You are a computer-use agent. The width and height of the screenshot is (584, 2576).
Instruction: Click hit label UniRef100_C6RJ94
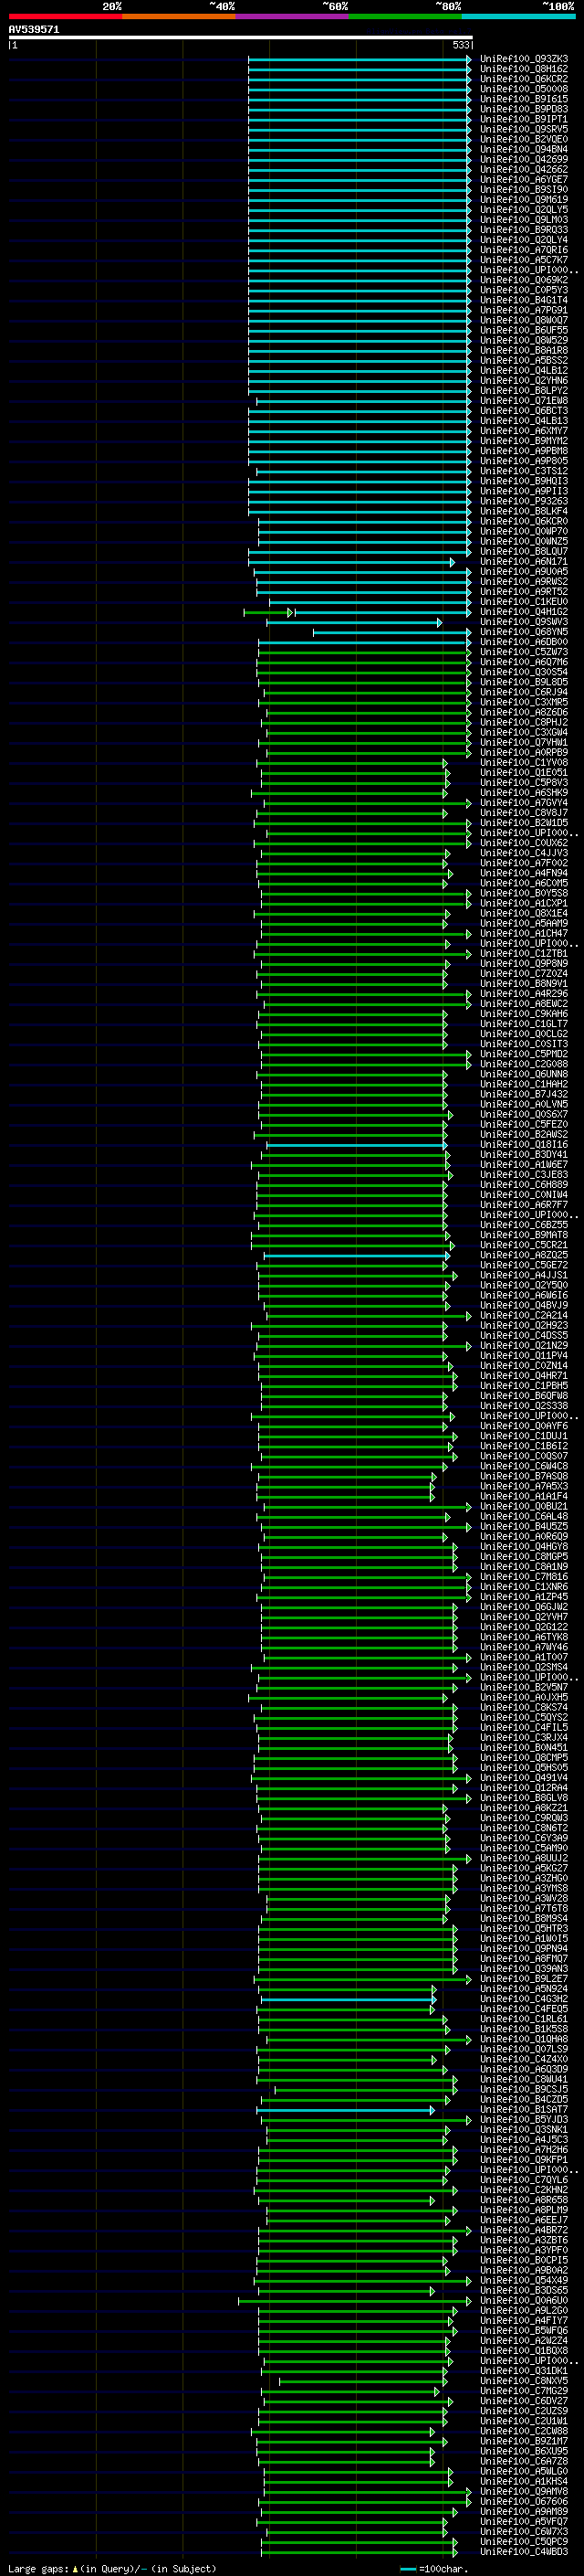(524, 692)
